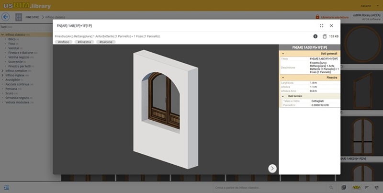
Task: Select Fisso in the category tree
Action: tap(11, 44)
